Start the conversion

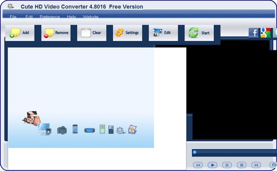(199, 33)
